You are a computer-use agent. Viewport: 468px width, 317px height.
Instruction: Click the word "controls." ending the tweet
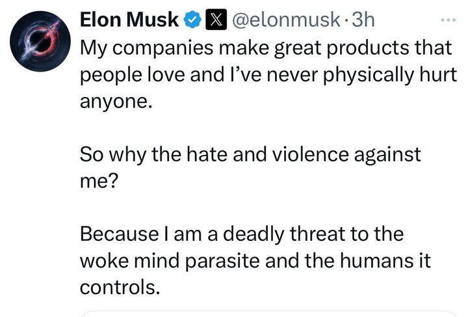click(x=120, y=286)
